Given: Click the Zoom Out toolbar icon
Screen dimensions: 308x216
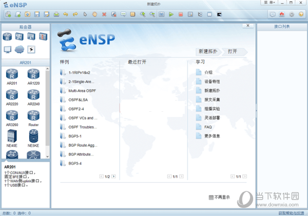Looking at the screenshot, I should [152, 14].
